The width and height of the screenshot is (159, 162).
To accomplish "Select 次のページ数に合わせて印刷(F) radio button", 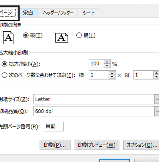I will 4,75.
